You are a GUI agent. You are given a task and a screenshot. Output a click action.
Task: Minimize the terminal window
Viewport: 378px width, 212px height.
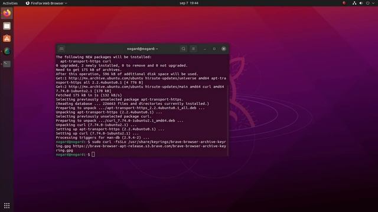tap(205, 49)
